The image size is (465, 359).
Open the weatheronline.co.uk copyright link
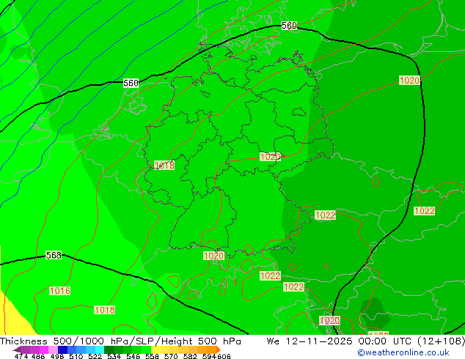tap(403, 352)
